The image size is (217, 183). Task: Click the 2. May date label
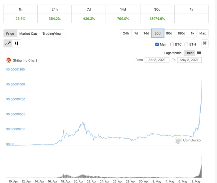click(x=157, y=181)
